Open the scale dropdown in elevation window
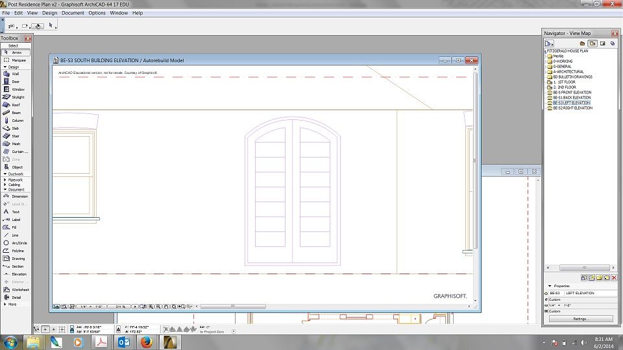Screen dimensions: 623x350 [92, 307]
